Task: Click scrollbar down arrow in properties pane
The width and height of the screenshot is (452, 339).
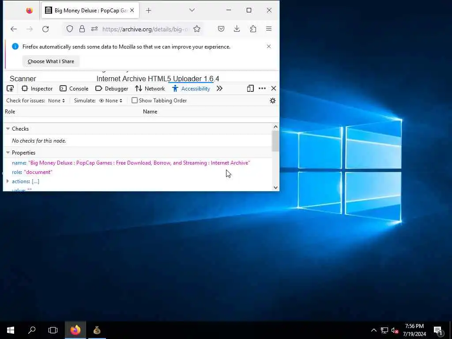Action: (x=275, y=187)
